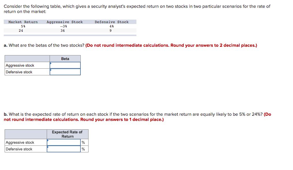Click the blue arrow marker in Aggressive stock Beta cell
Viewport: 293px width, 170px height.
point(51,63)
